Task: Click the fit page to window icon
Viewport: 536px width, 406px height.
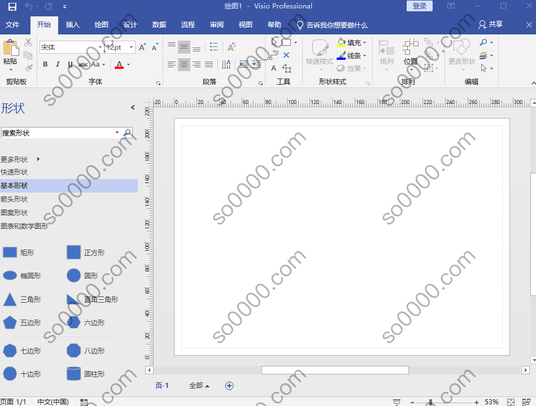Action: (511, 402)
